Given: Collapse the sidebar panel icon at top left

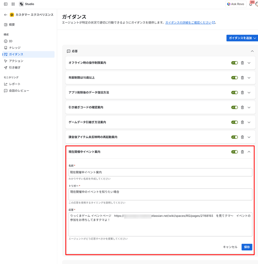Looking at the screenshot, I should coord(6,4).
